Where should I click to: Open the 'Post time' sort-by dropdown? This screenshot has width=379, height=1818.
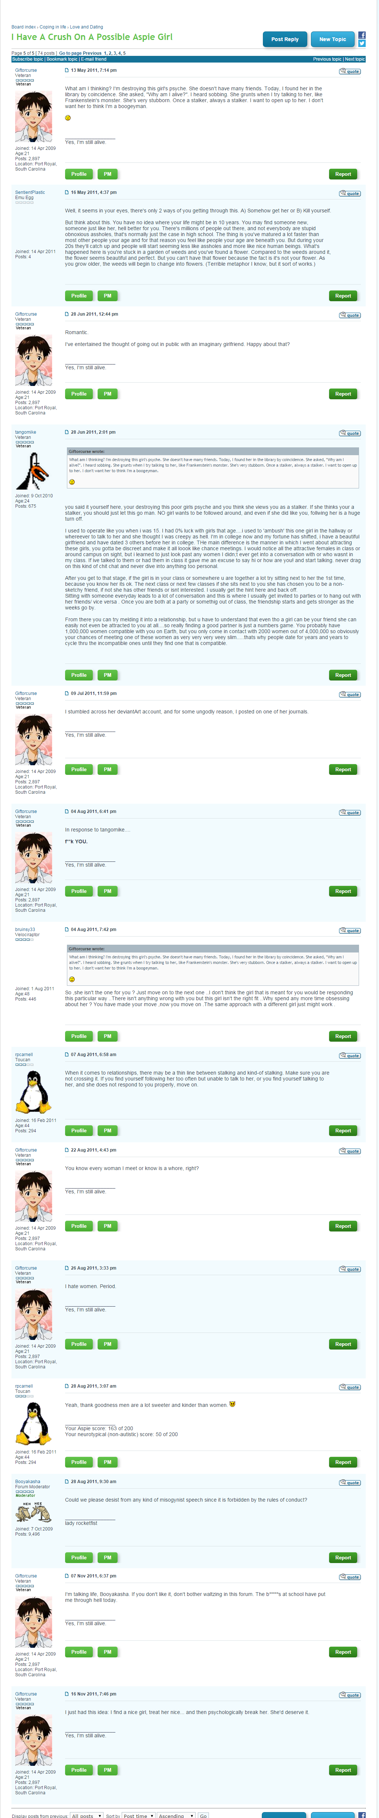pos(138,1816)
